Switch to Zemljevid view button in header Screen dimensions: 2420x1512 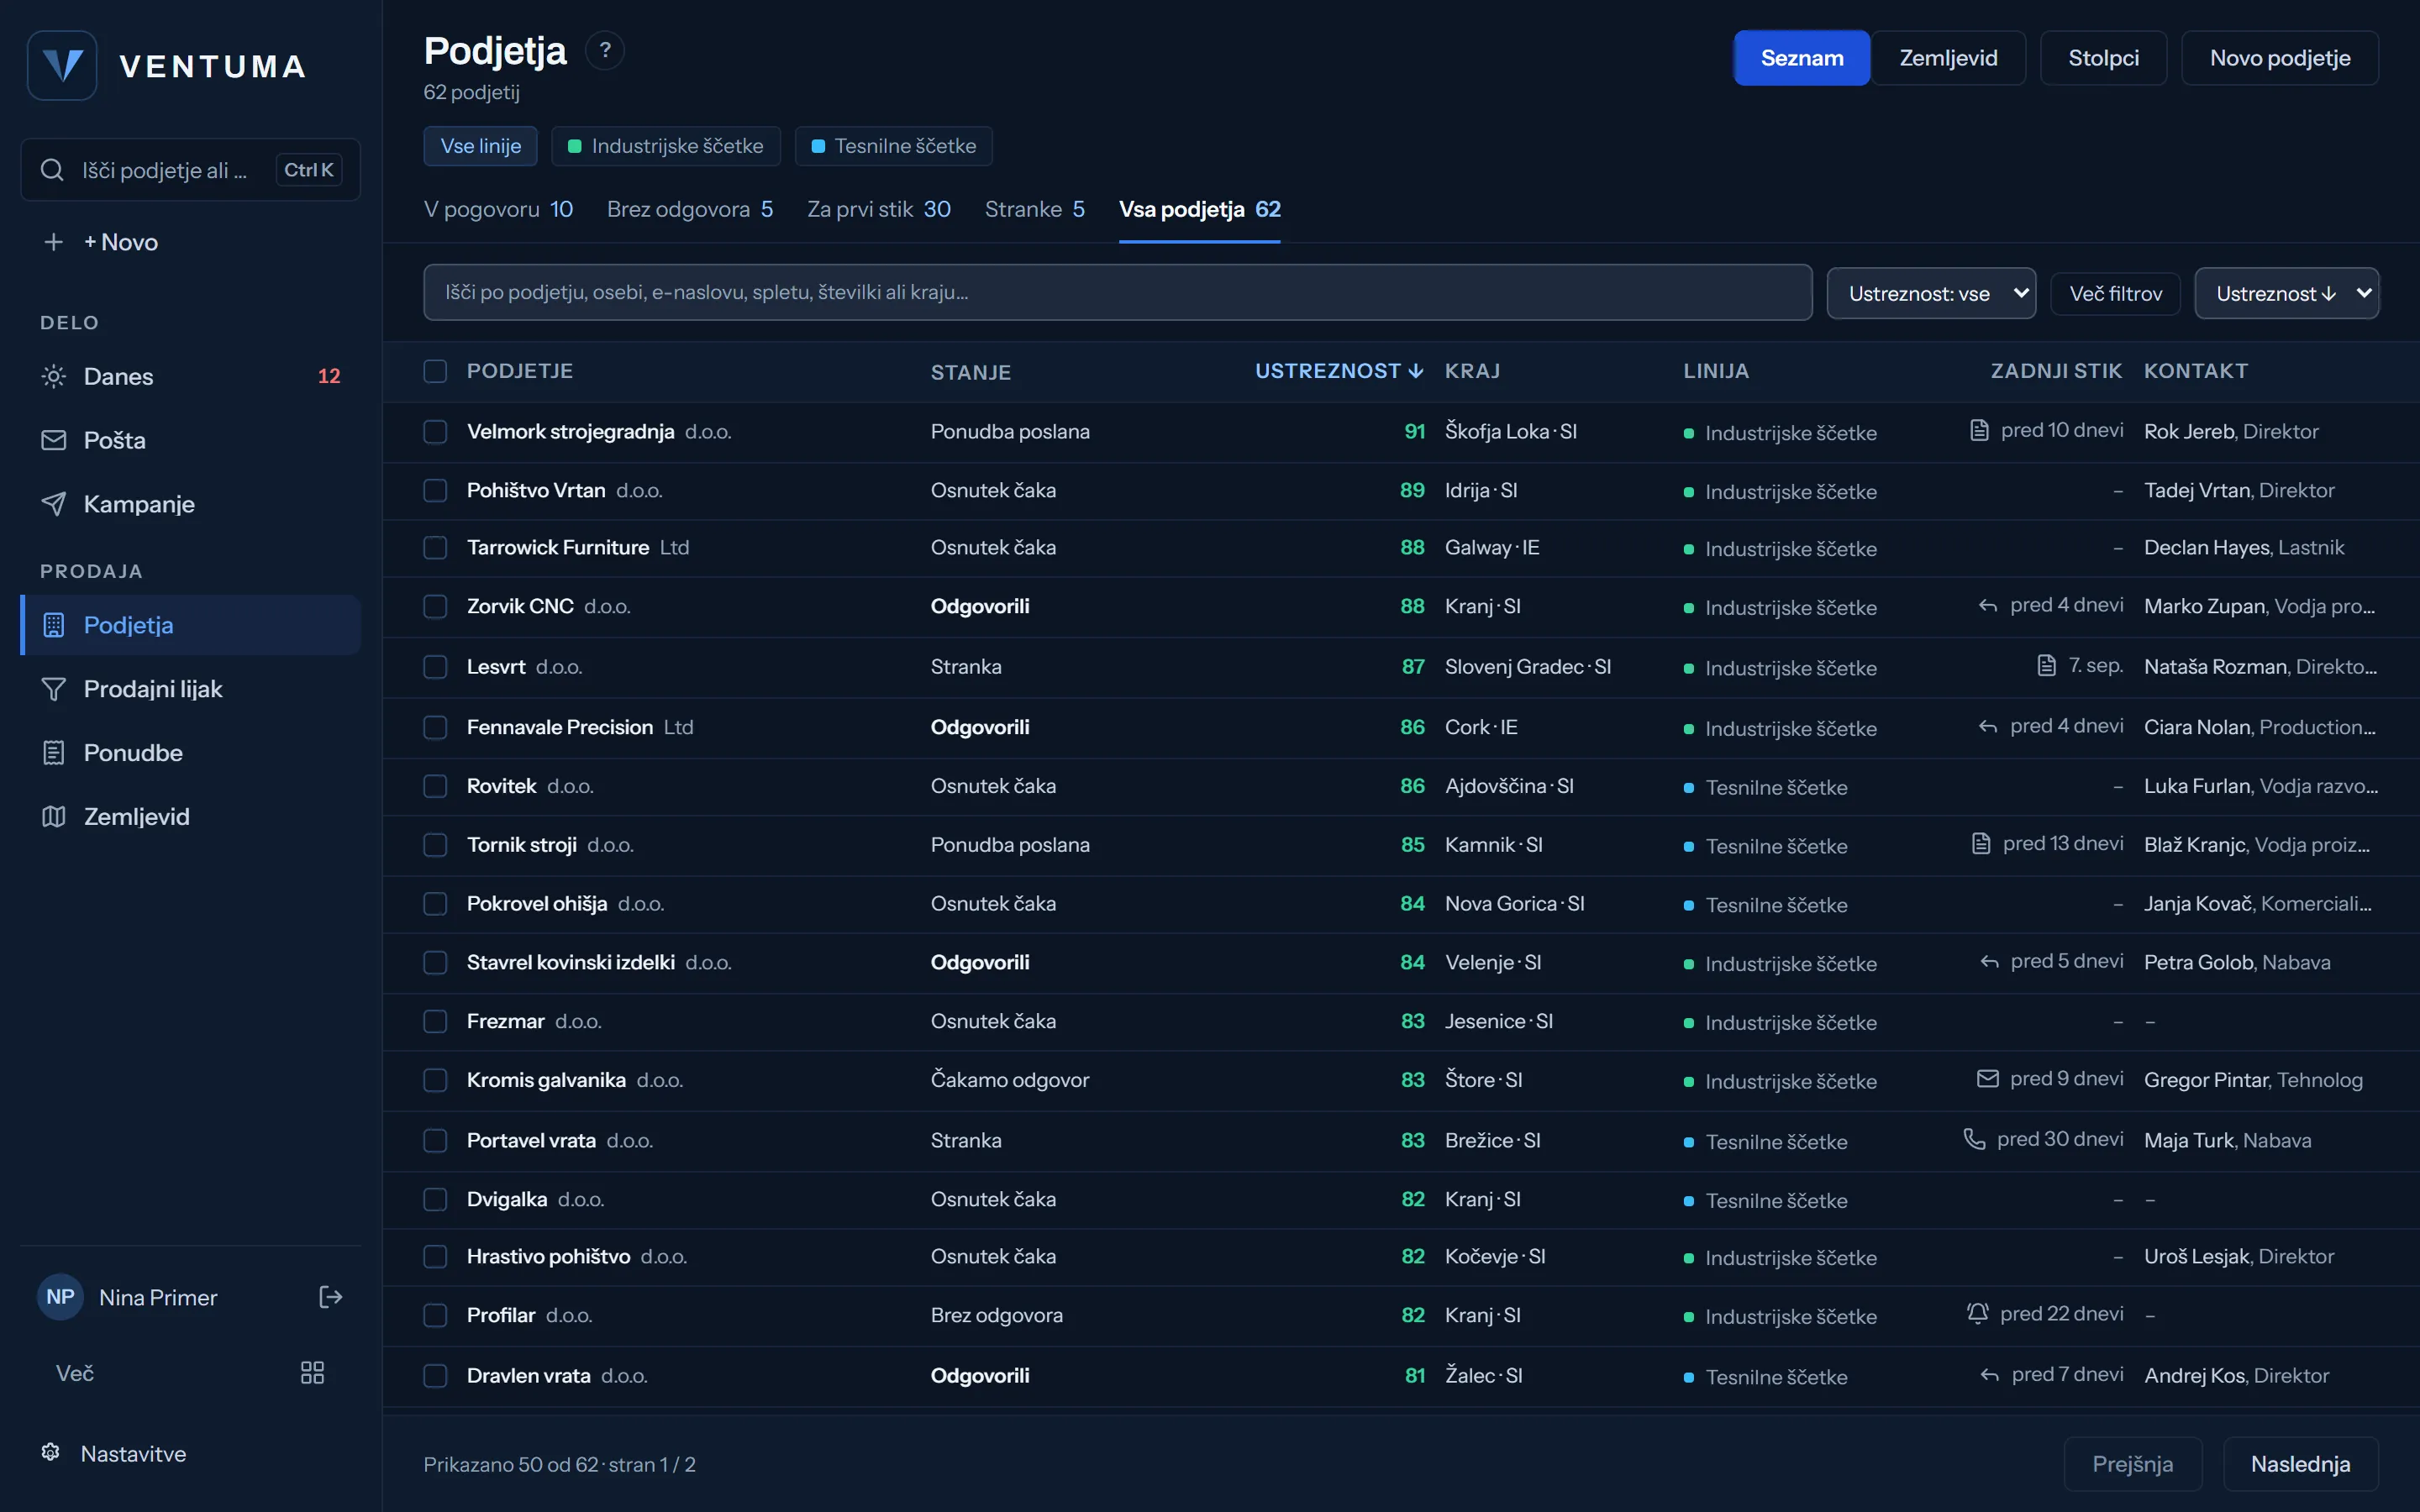coord(1948,58)
